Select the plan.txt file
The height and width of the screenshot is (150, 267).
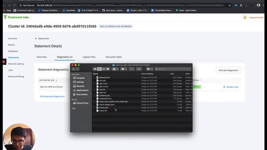(x=103, y=92)
